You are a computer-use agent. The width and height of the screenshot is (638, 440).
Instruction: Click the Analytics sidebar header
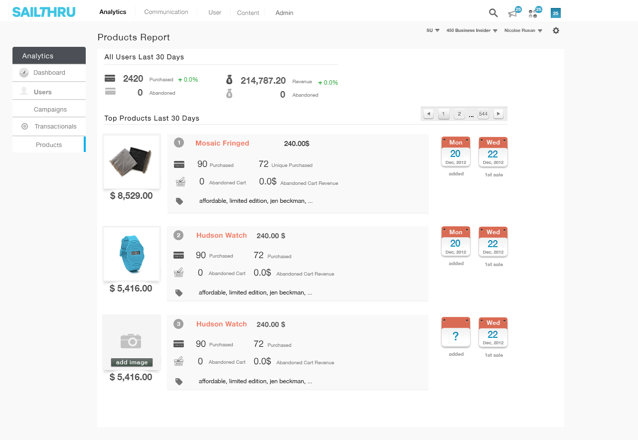point(49,56)
